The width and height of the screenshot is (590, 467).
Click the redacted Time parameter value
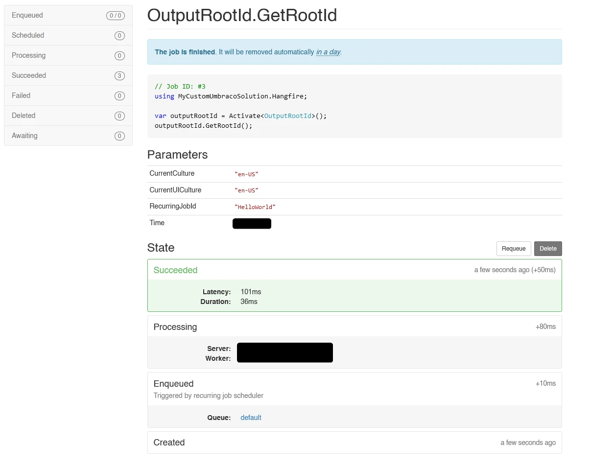(252, 224)
